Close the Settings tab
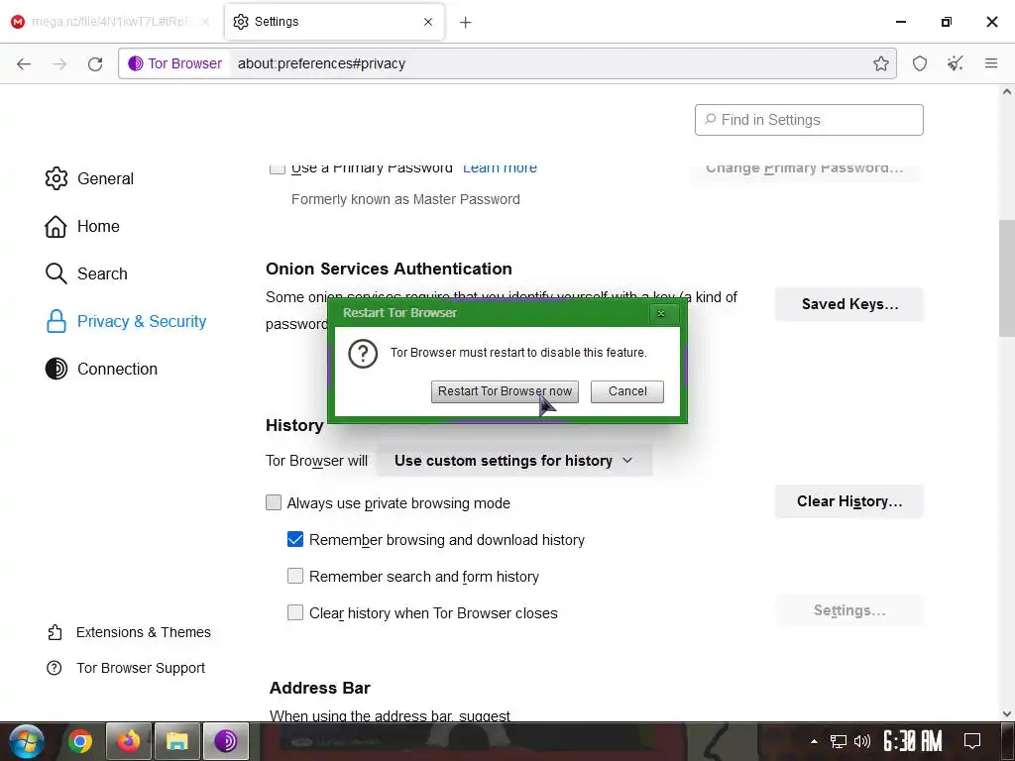 (x=428, y=22)
